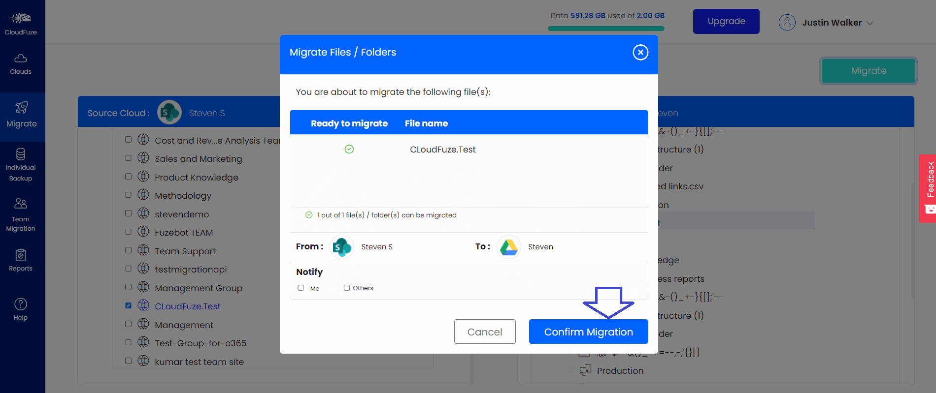Check the Management checkbox
Screen dimensions: 936x393
coord(128,324)
